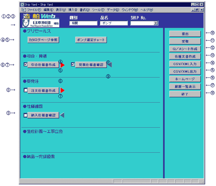This screenshot has width=216, height=186.
Task: Click the CSV/XML入力 button
Action: point(185,64)
